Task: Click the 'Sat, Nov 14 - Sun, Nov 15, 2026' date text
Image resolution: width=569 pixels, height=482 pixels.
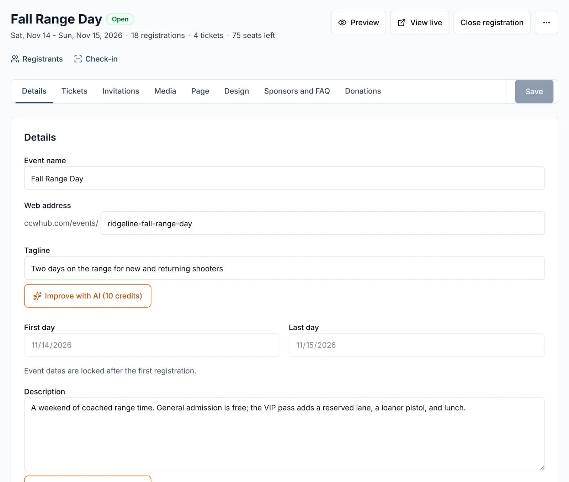Action: [x=67, y=36]
